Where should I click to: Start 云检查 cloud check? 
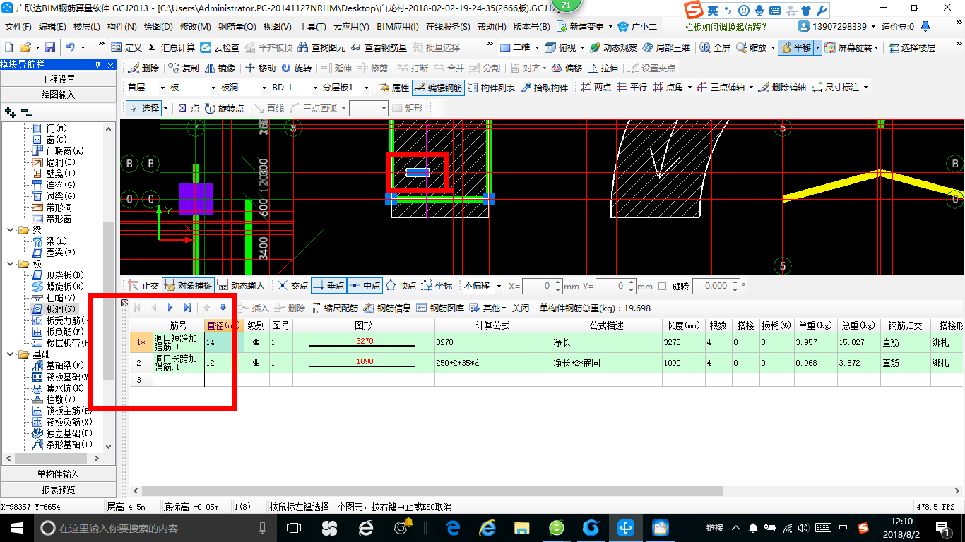(x=220, y=47)
